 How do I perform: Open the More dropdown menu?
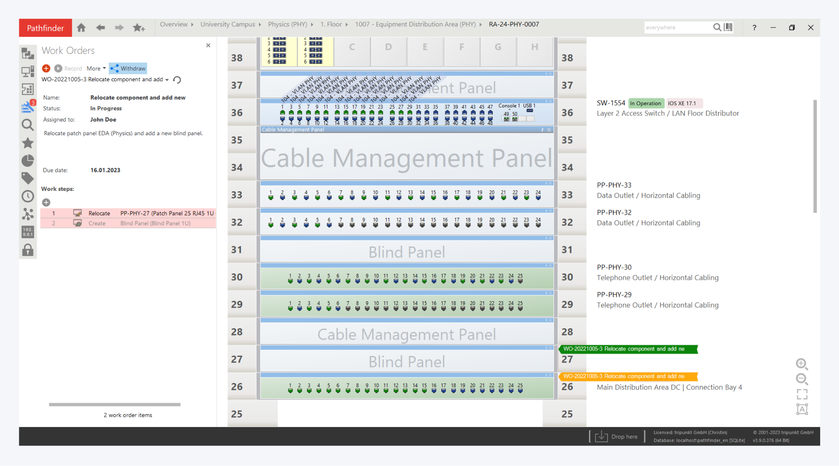96,68
